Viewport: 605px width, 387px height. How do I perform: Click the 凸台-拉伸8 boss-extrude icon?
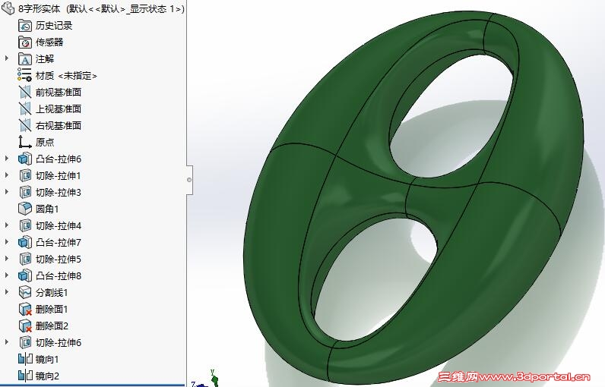point(25,275)
